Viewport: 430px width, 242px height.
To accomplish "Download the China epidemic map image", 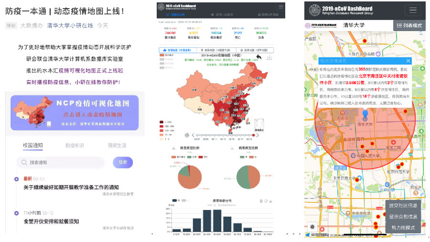I will pos(269,57).
